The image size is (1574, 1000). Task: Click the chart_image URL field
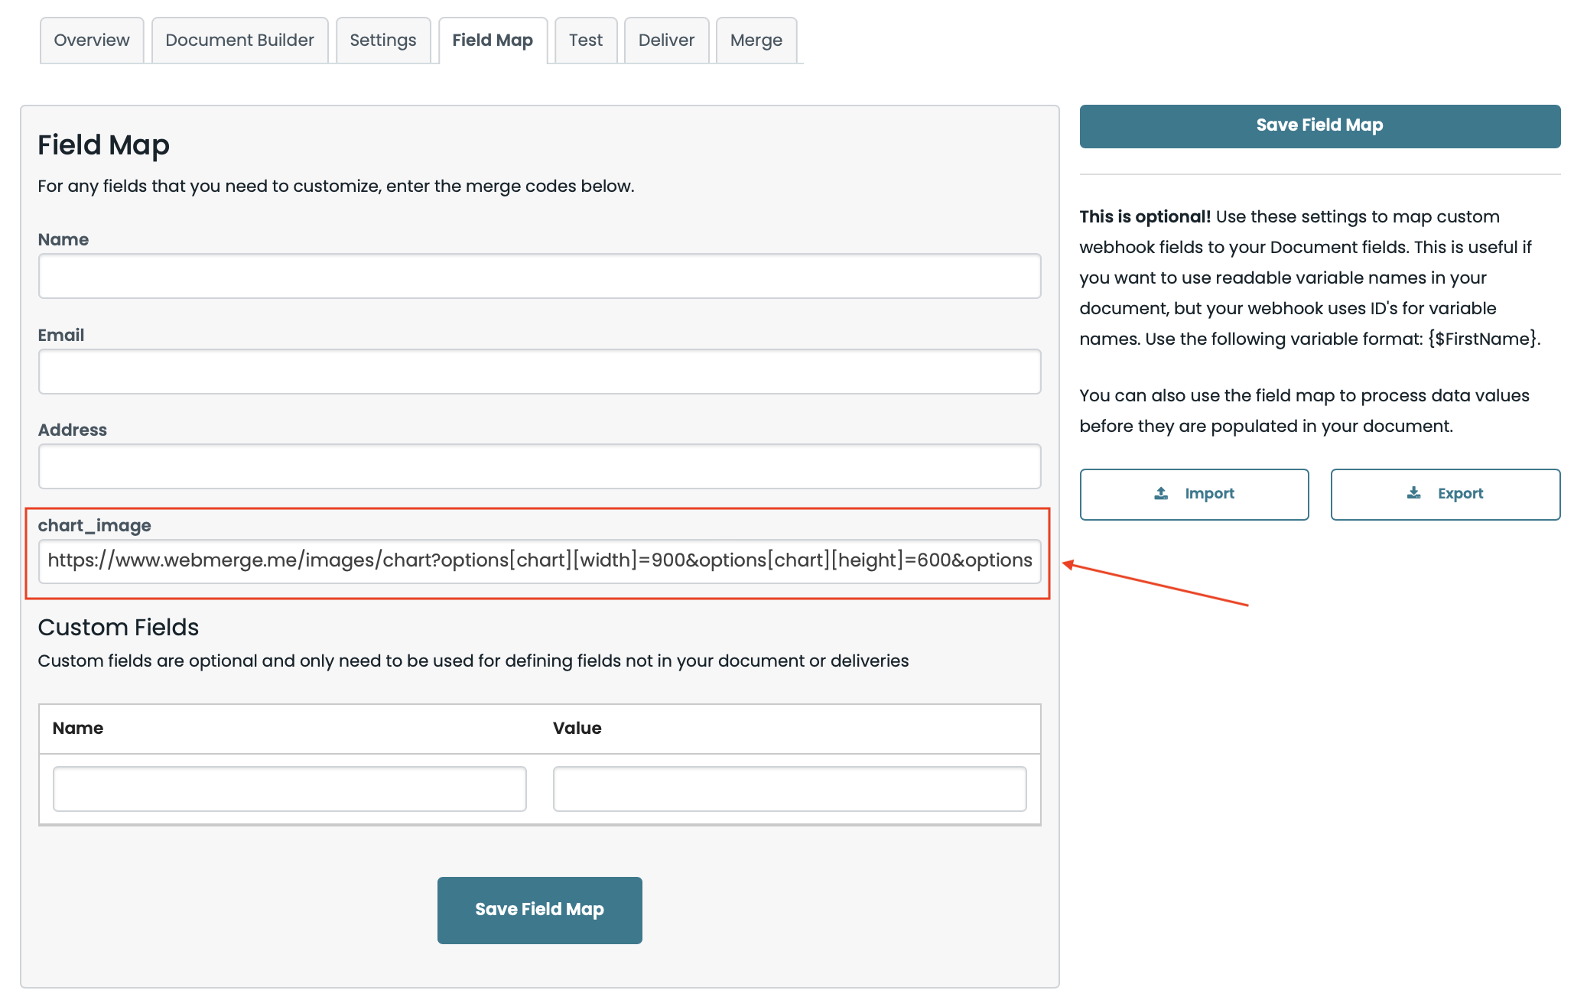pos(539,561)
